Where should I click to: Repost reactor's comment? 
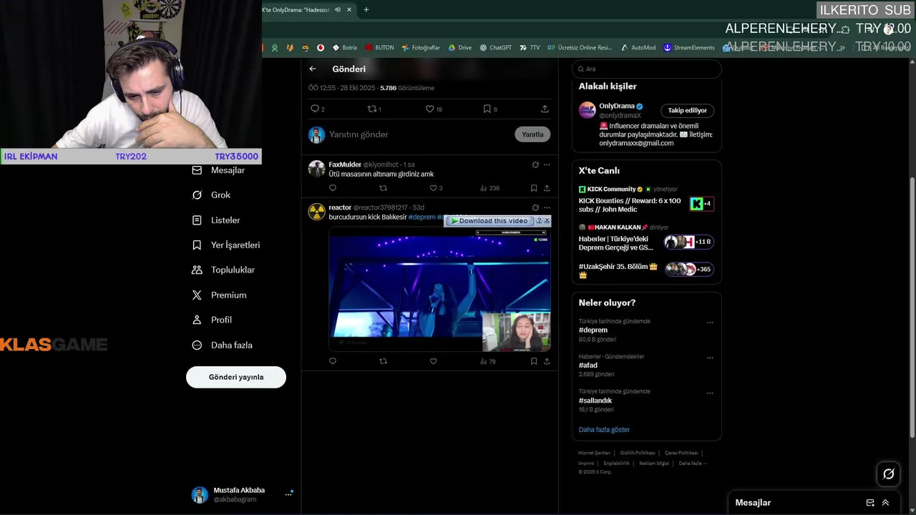[x=383, y=361]
